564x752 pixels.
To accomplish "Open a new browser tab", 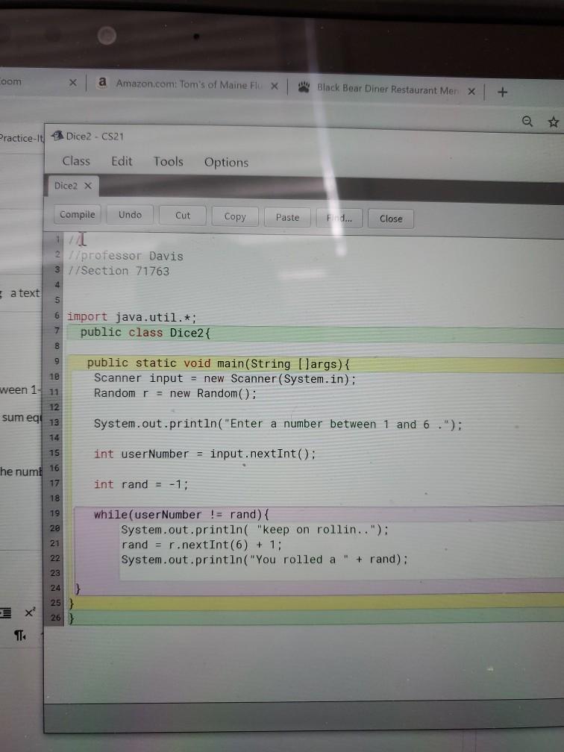I will 503,92.
